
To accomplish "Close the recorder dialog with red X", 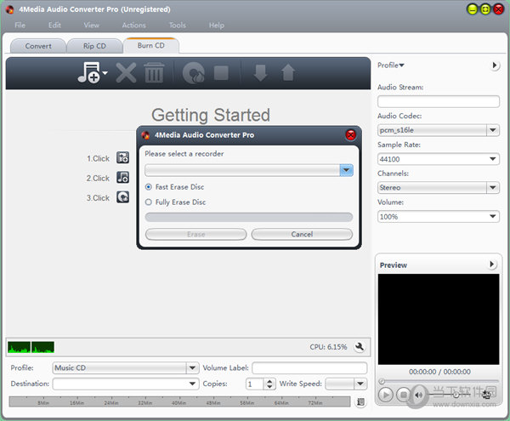I will point(350,135).
